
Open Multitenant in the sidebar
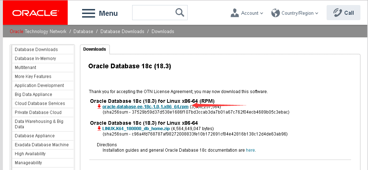43,68
